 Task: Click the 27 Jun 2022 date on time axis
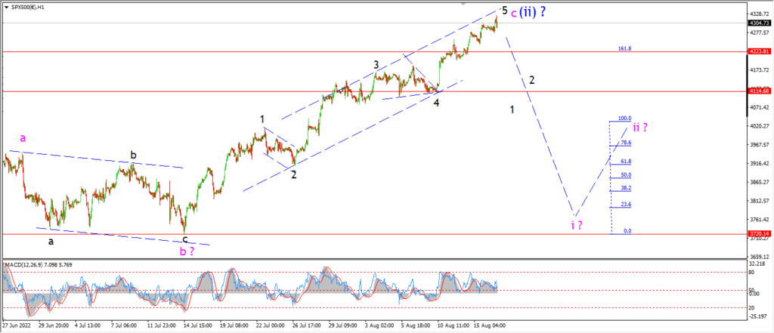(15, 326)
